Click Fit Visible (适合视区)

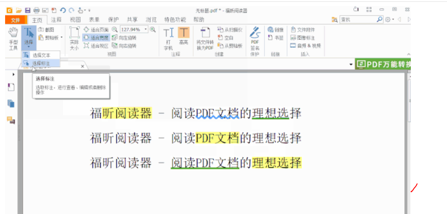click(x=96, y=45)
